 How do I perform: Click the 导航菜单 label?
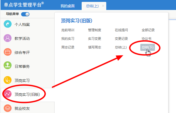tap(12, 14)
